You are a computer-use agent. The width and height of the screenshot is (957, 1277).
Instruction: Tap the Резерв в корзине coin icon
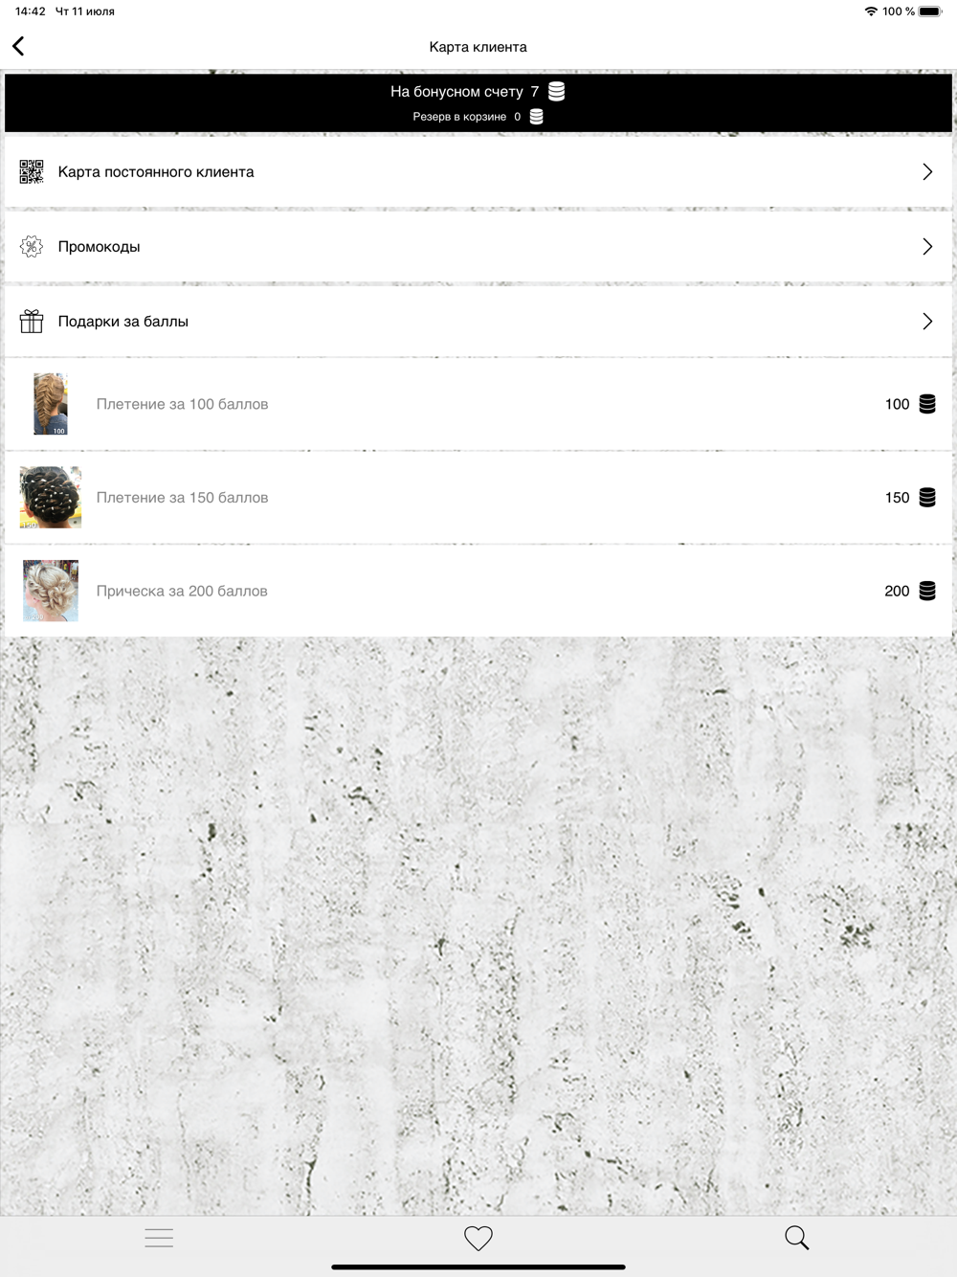(536, 116)
